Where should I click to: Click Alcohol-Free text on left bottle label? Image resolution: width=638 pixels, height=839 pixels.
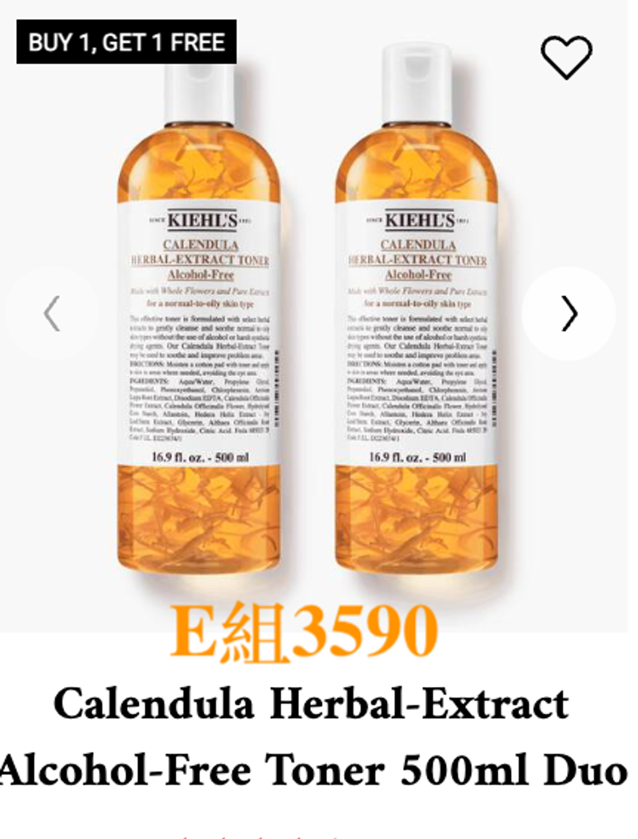(x=201, y=275)
